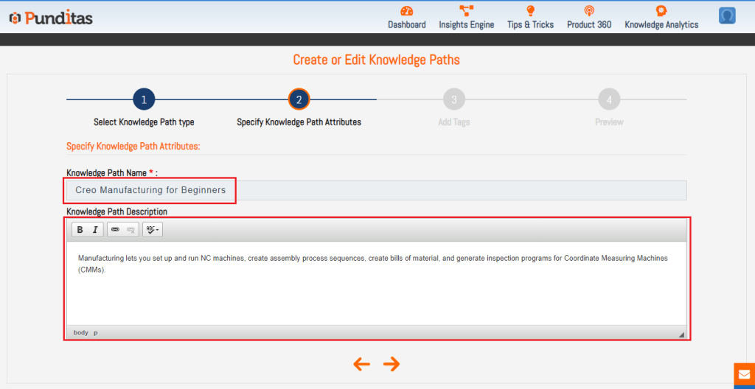755x389 pixels.
Task: Click the Tips & Tricks lightbulb icon
Action: [530, 11]
